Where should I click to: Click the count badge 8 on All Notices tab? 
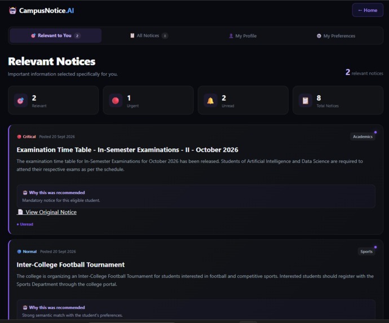click(x=165, y=36)
